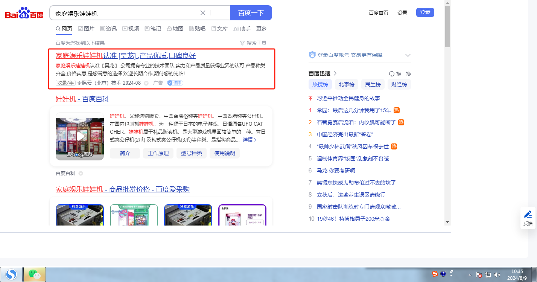Open Sogou browser from taskbar
The width and height of the screenshot is (537, 282).
coord(11,274)
